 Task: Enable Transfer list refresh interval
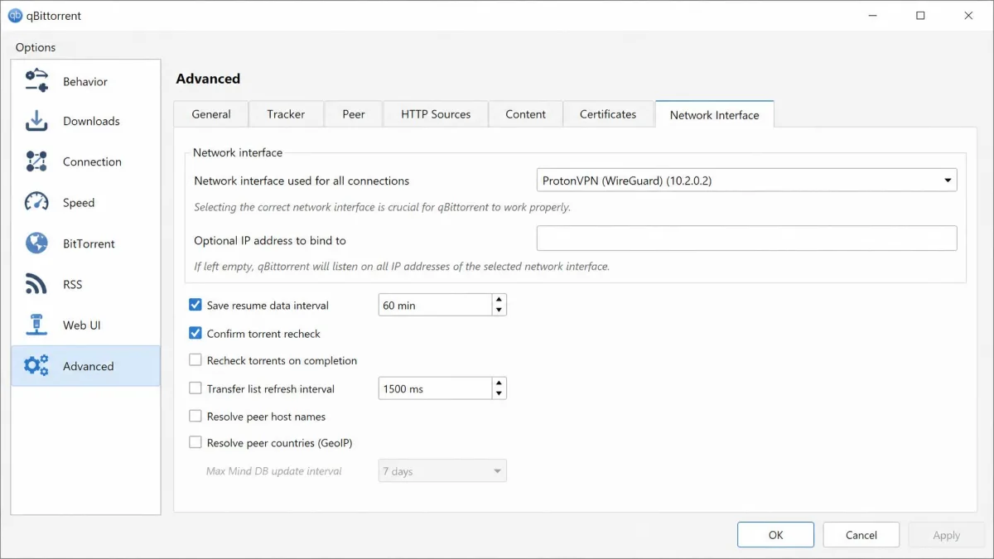(x=195, y=388)
